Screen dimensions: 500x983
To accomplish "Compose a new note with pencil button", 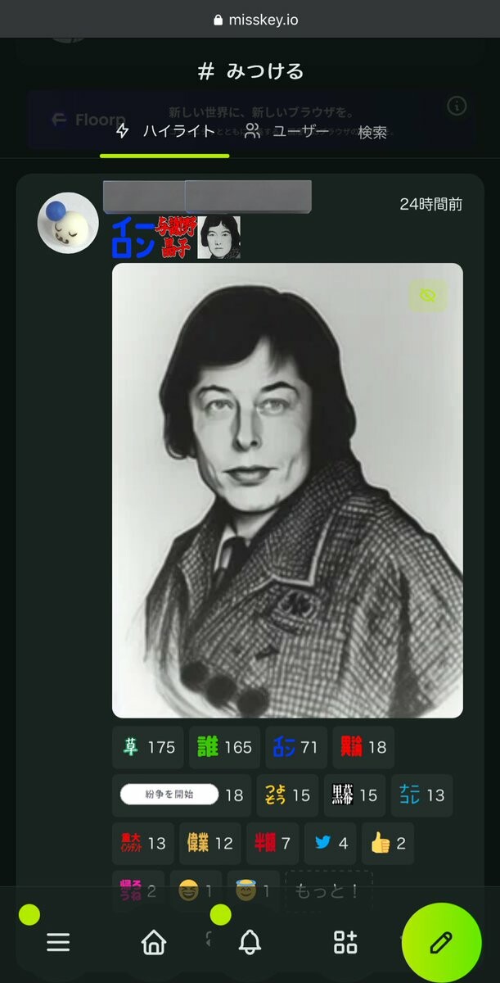I will (442, 942).
